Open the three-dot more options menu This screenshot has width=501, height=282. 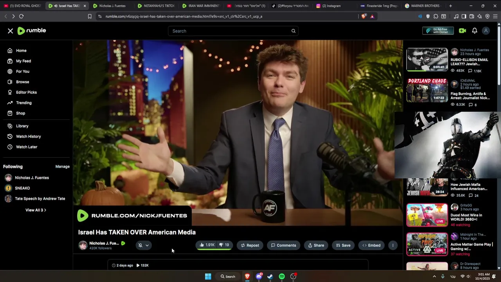[393, 245]
